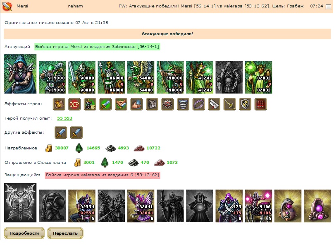Image resolution: width=334 pixels, height=245 pixels.
Task: Open hero experience link 55 553
Action: coord(64,118)
